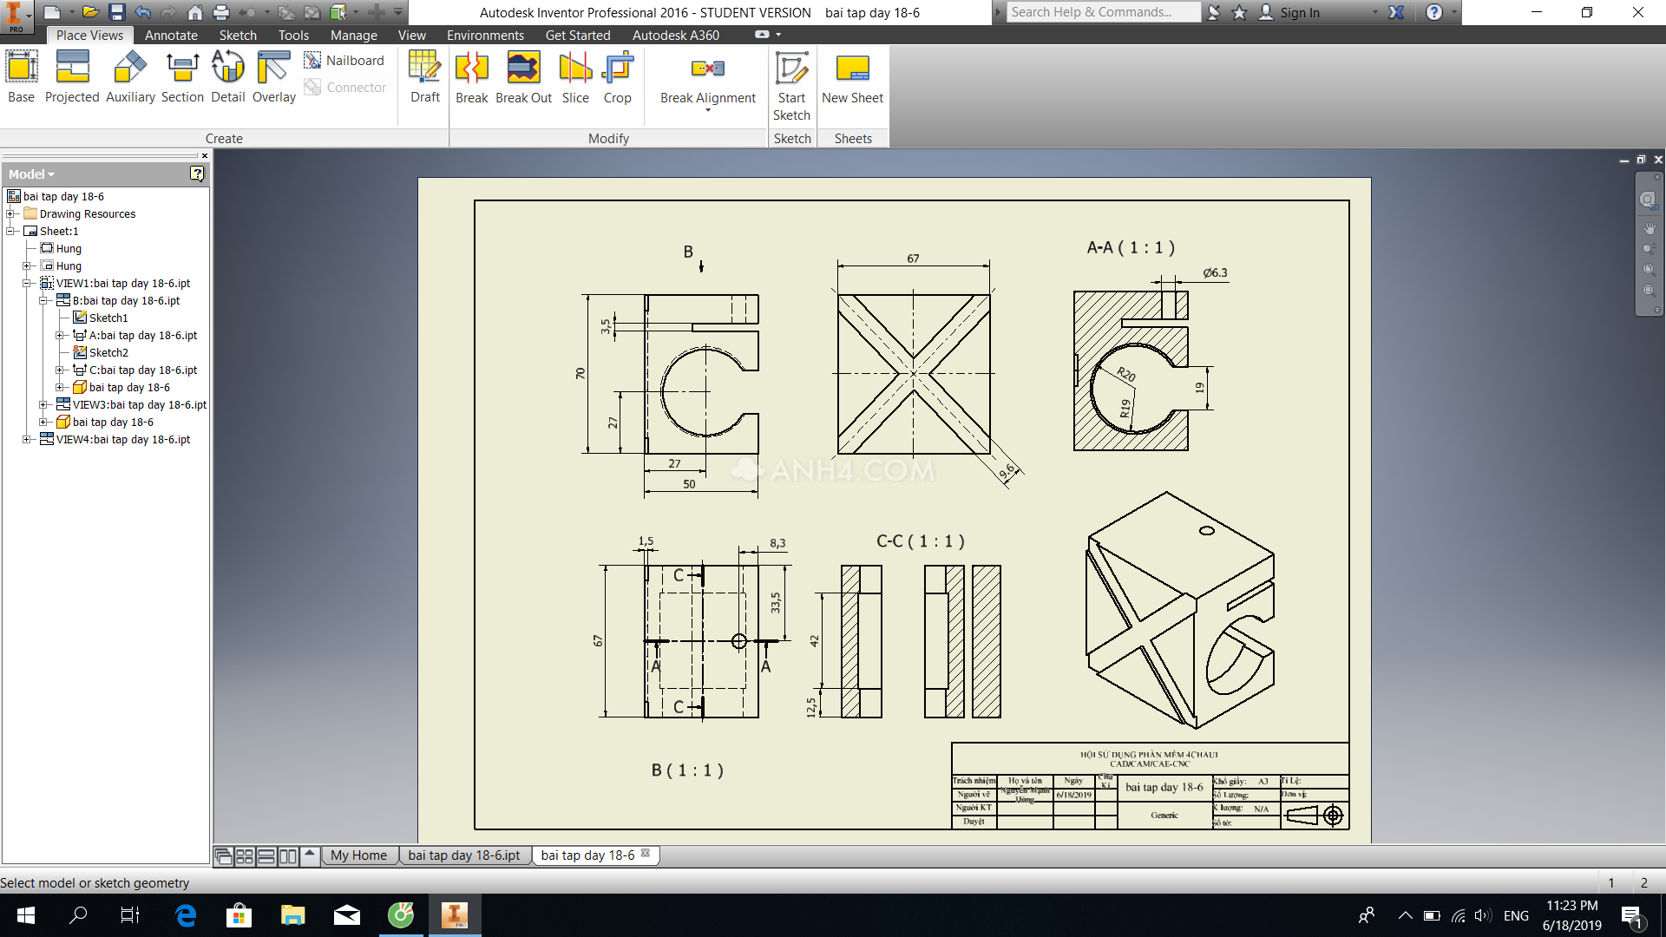1666x937 pixels.
Task: Open File Explorer from the taskbar
Action: click(x=293, y=915)
